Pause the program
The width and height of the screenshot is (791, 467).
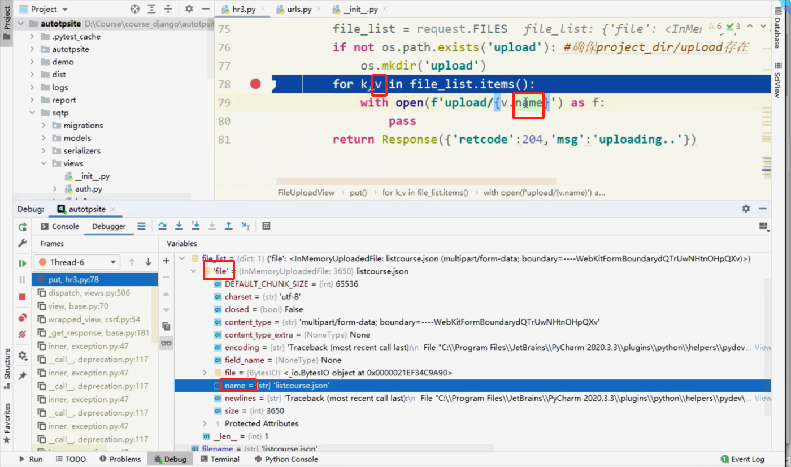point(23,280)
